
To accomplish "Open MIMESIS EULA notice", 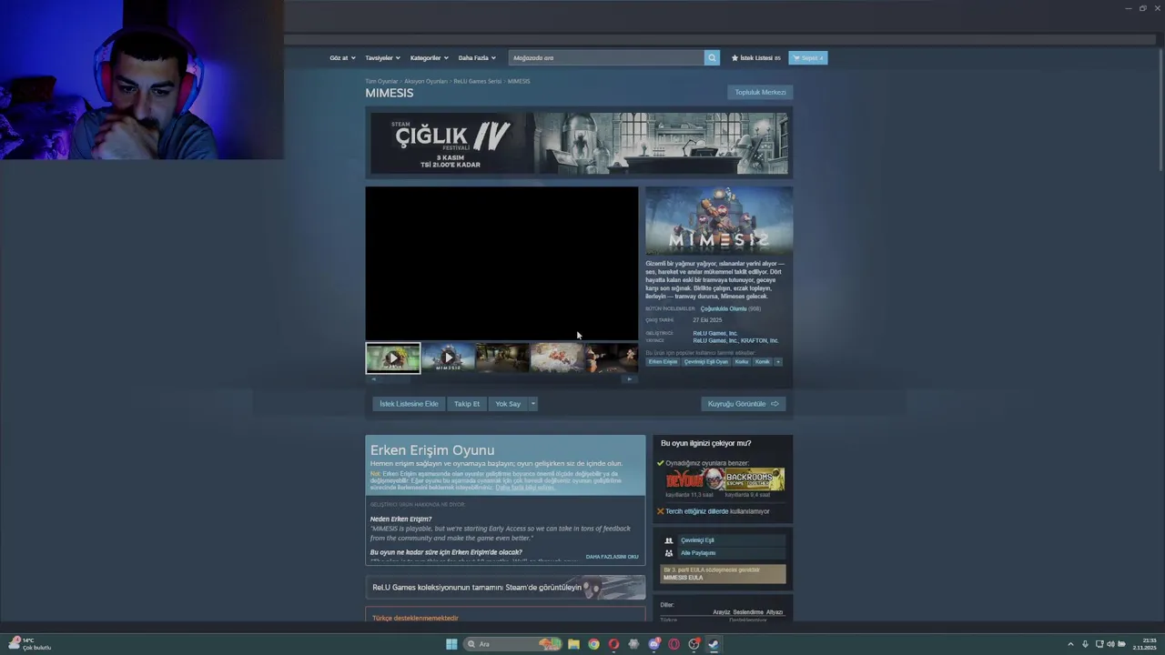I will coord(723,574).
